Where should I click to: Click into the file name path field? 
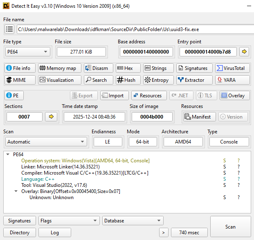tap(135, 29)
